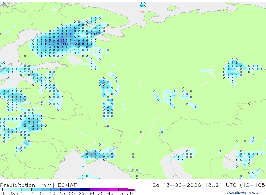Pick the 40–45 mm magenta legend swatch
The width and height of the screenshot is (266, 195).
pos(114,190)
